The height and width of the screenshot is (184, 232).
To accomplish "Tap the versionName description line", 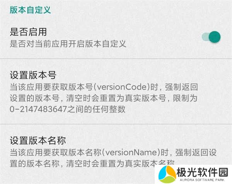I will 113,153.
